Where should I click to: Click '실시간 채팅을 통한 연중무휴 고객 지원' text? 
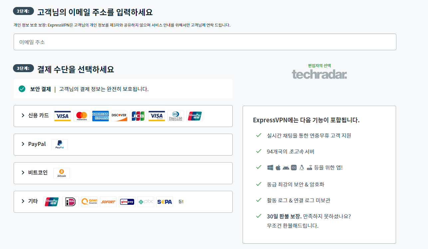pos(309,136)
